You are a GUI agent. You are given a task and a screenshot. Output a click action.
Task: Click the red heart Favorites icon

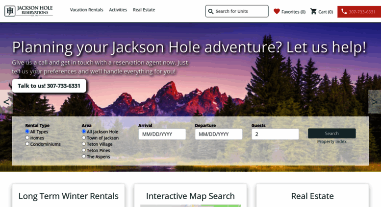coord(277,11)
